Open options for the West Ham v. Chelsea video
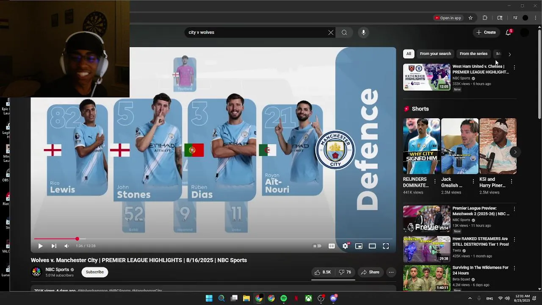The image size is (542, 305). (514, 67)
